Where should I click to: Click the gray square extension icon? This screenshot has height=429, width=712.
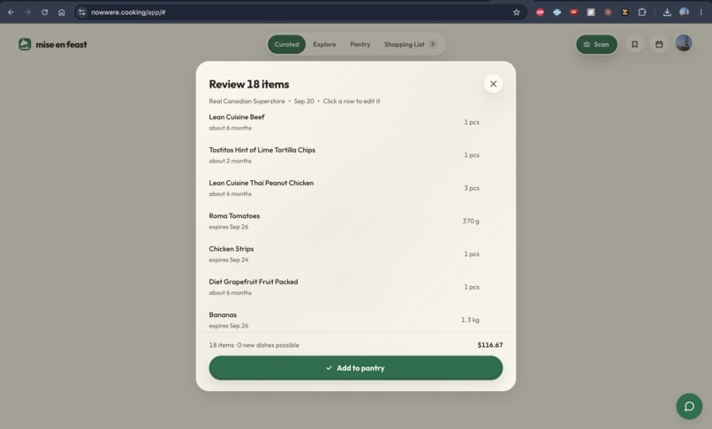coord(591,12)
